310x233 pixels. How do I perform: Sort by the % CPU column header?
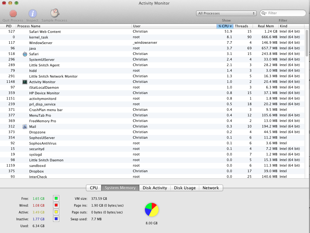point(225,26)
